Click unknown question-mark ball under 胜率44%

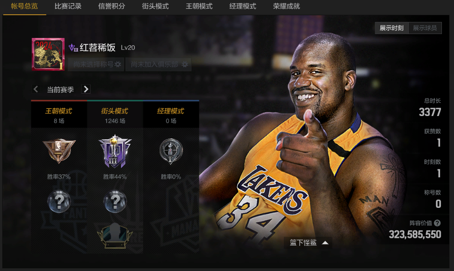pos(115,201)
